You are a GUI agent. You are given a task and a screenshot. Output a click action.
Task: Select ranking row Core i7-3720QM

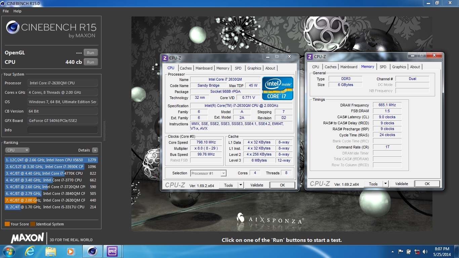tap(51, 187)
